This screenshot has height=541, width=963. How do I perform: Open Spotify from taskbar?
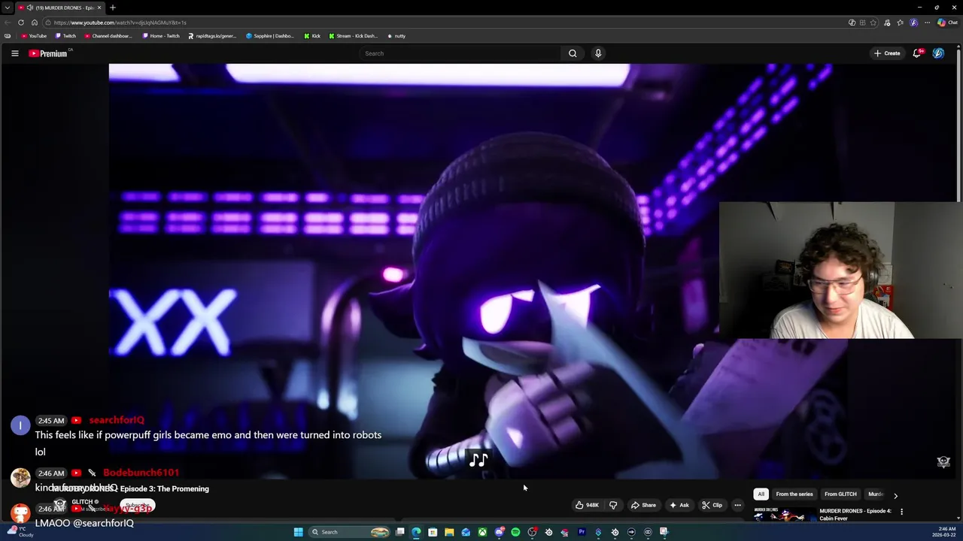(515, 532)
